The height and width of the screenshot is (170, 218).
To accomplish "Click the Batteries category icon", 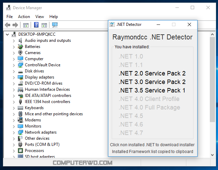I will point(20,47).
